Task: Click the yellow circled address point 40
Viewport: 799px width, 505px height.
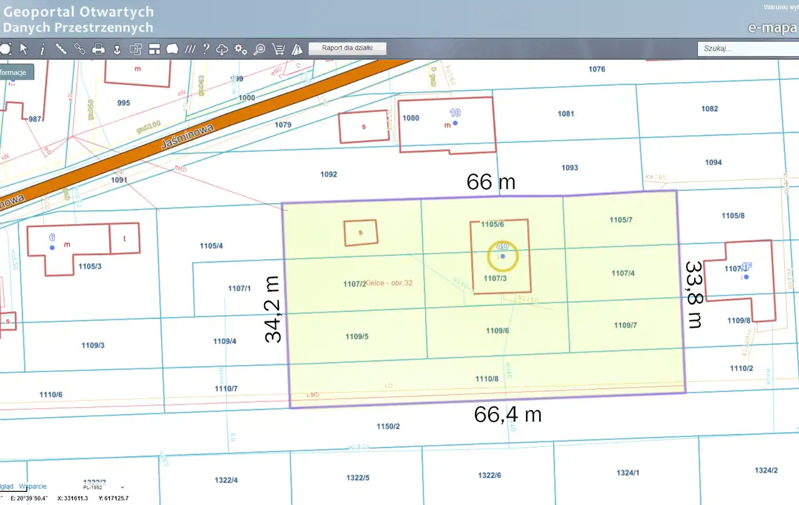Action: [502, 256]
